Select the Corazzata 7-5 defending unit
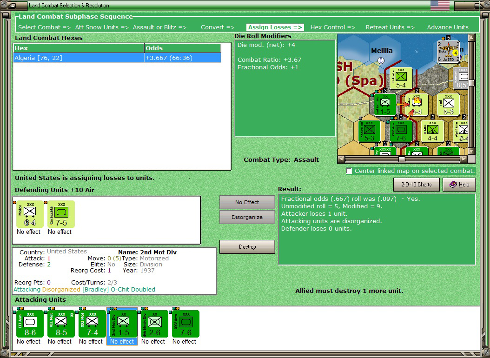 coord(61,214)
